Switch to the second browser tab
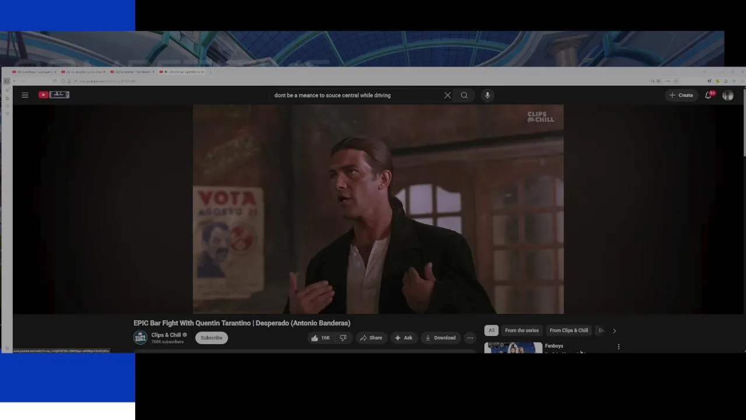This screenshot has height=420, width=746. (83, 72)
